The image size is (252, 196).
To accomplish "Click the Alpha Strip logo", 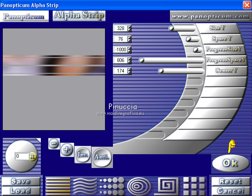I will (x=79, y=16).
